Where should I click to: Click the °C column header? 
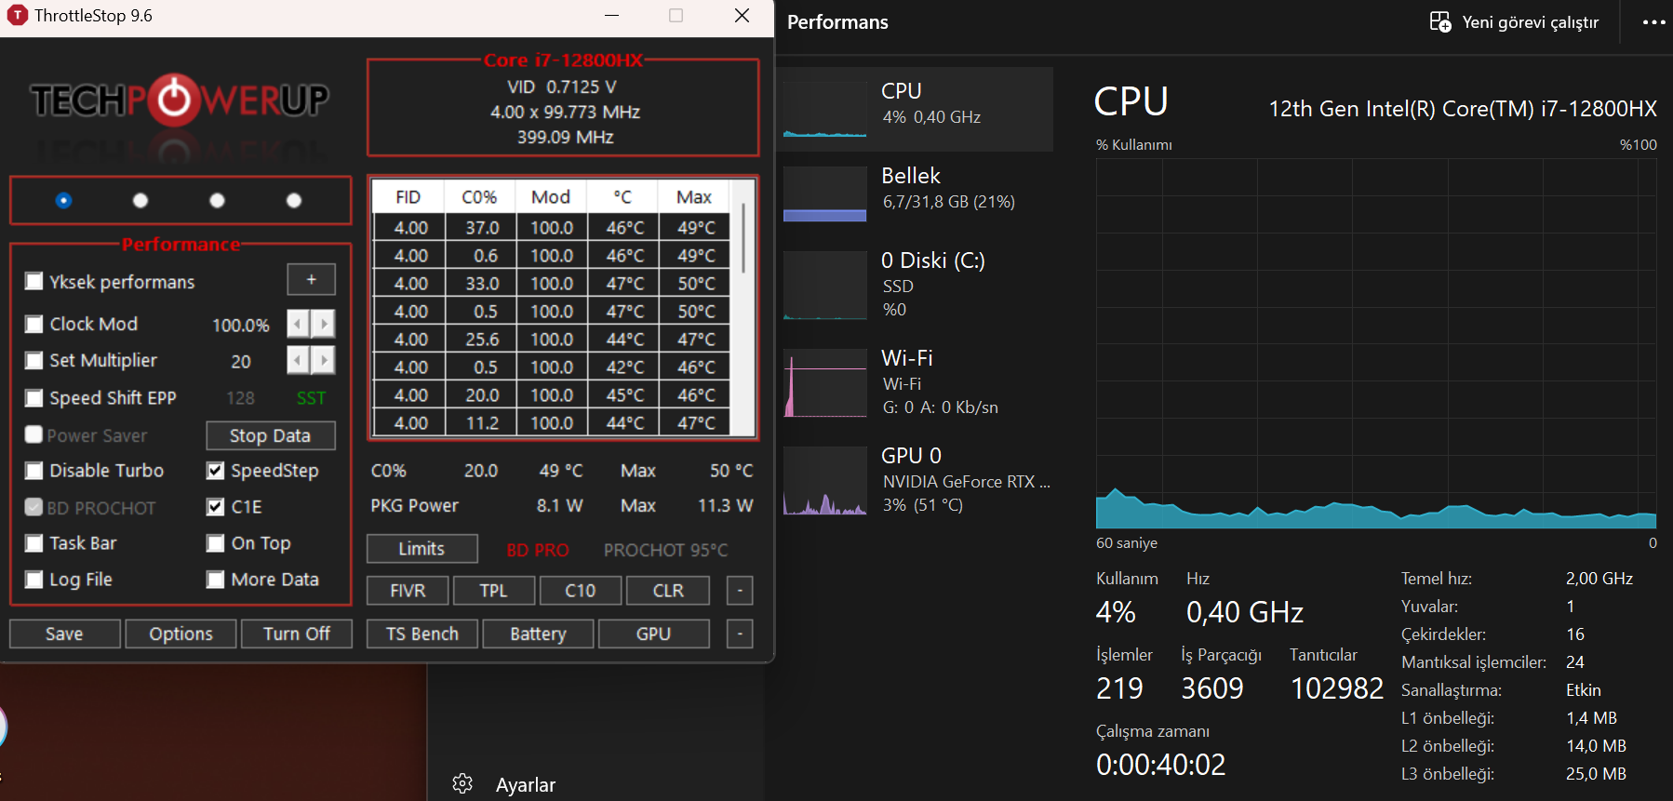622,197
